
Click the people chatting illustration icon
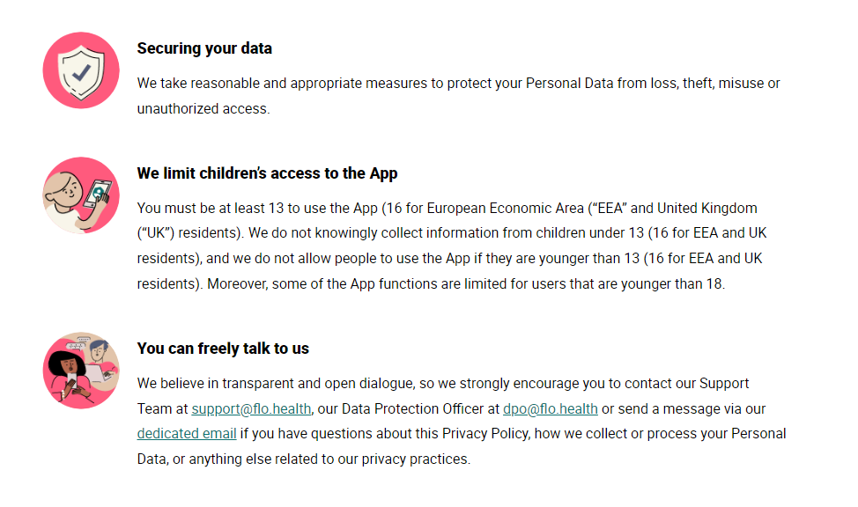click(x=80, y=371)
